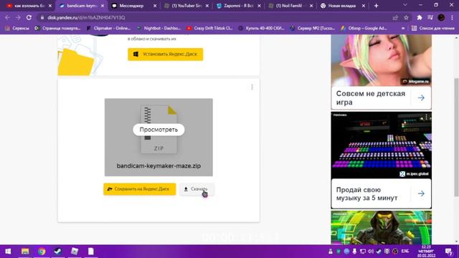
Task: Open Chrome from the taskbar
Action: pos(42,252)
